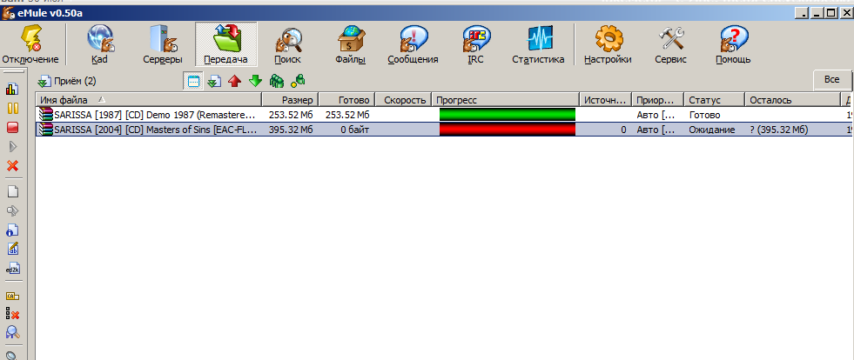Open the IRC chat page

coord(475,44)
